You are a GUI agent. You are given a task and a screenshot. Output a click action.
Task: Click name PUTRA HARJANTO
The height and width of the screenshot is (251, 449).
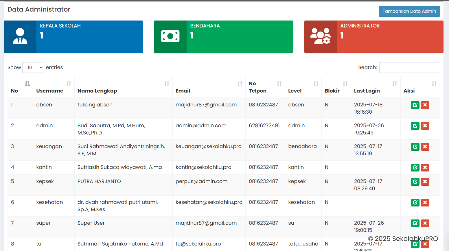[x=99, y=181]
